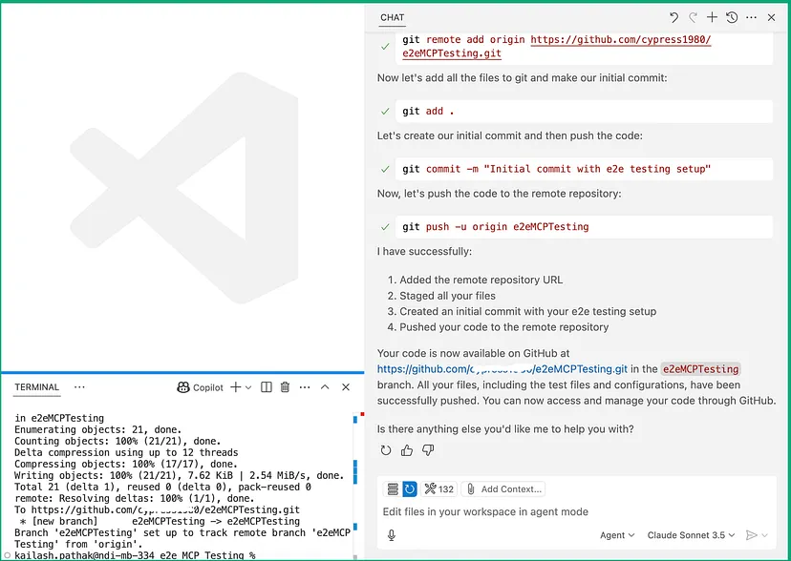Screen dimensions: 791x561
Task: Click 'I have successfully:' text
Action: 424,251
